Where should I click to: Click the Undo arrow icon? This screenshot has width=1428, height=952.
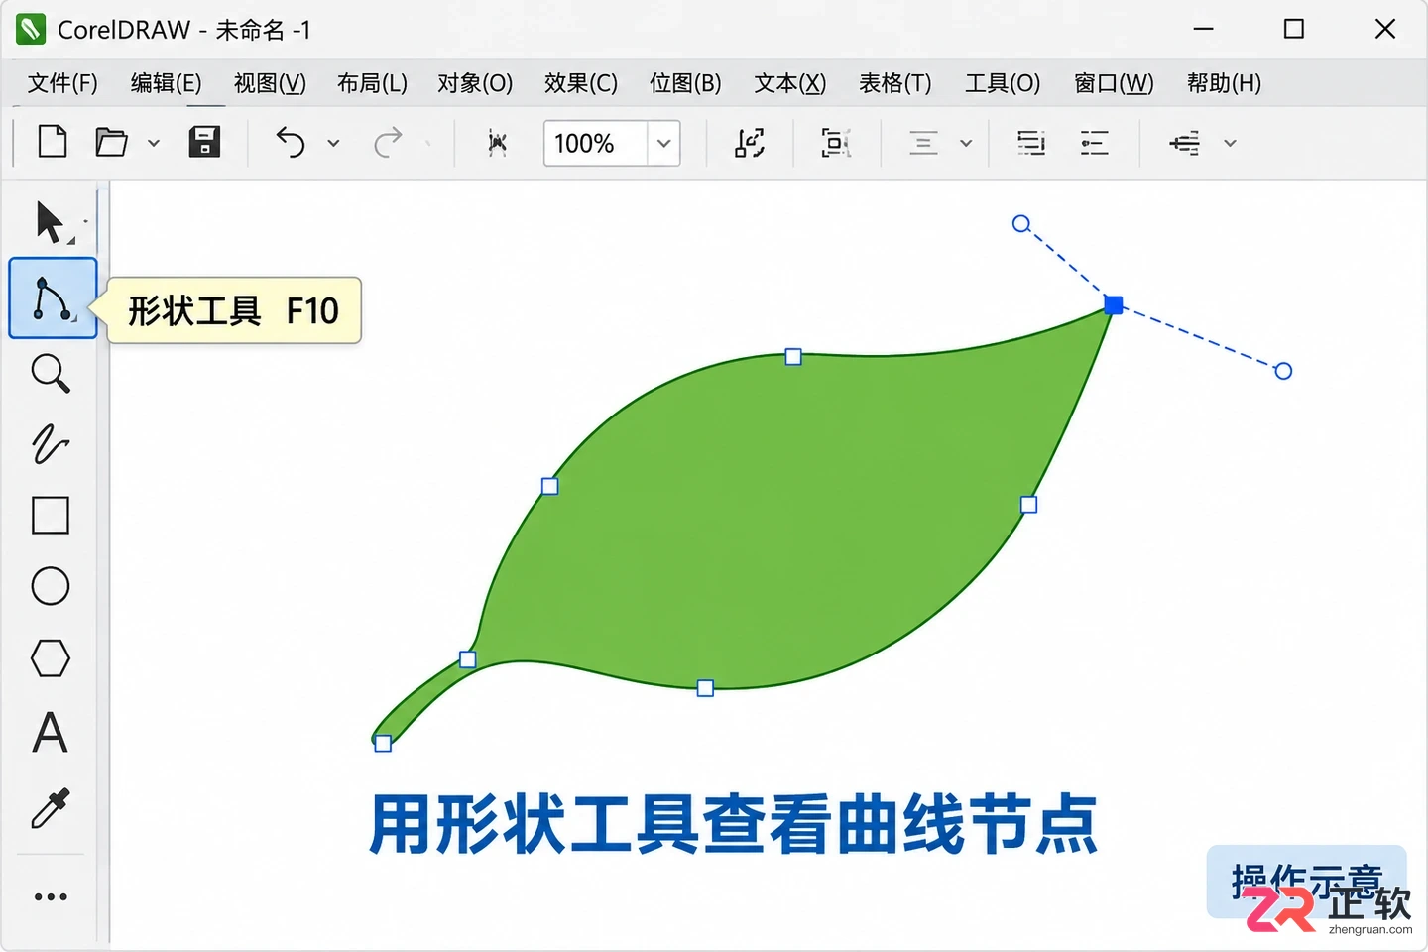[291, 143]
